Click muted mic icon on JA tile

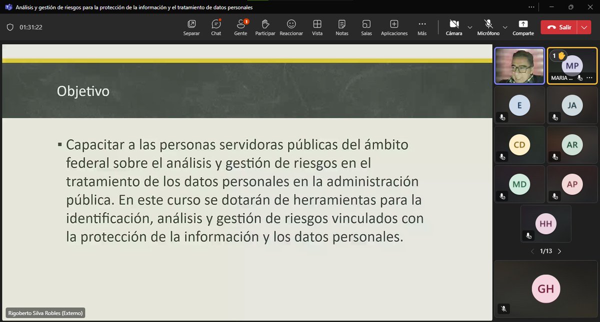point(554,117)
